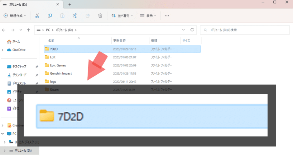Sort by サイズ column header
Image resolution: width=293 pixels, height=156 pixels.
(186, 41)
